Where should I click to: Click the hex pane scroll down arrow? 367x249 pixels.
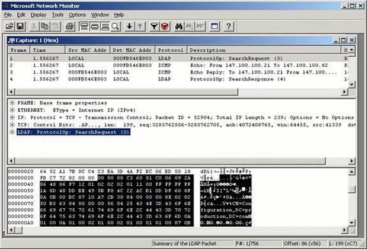click(x=352, y=223)
